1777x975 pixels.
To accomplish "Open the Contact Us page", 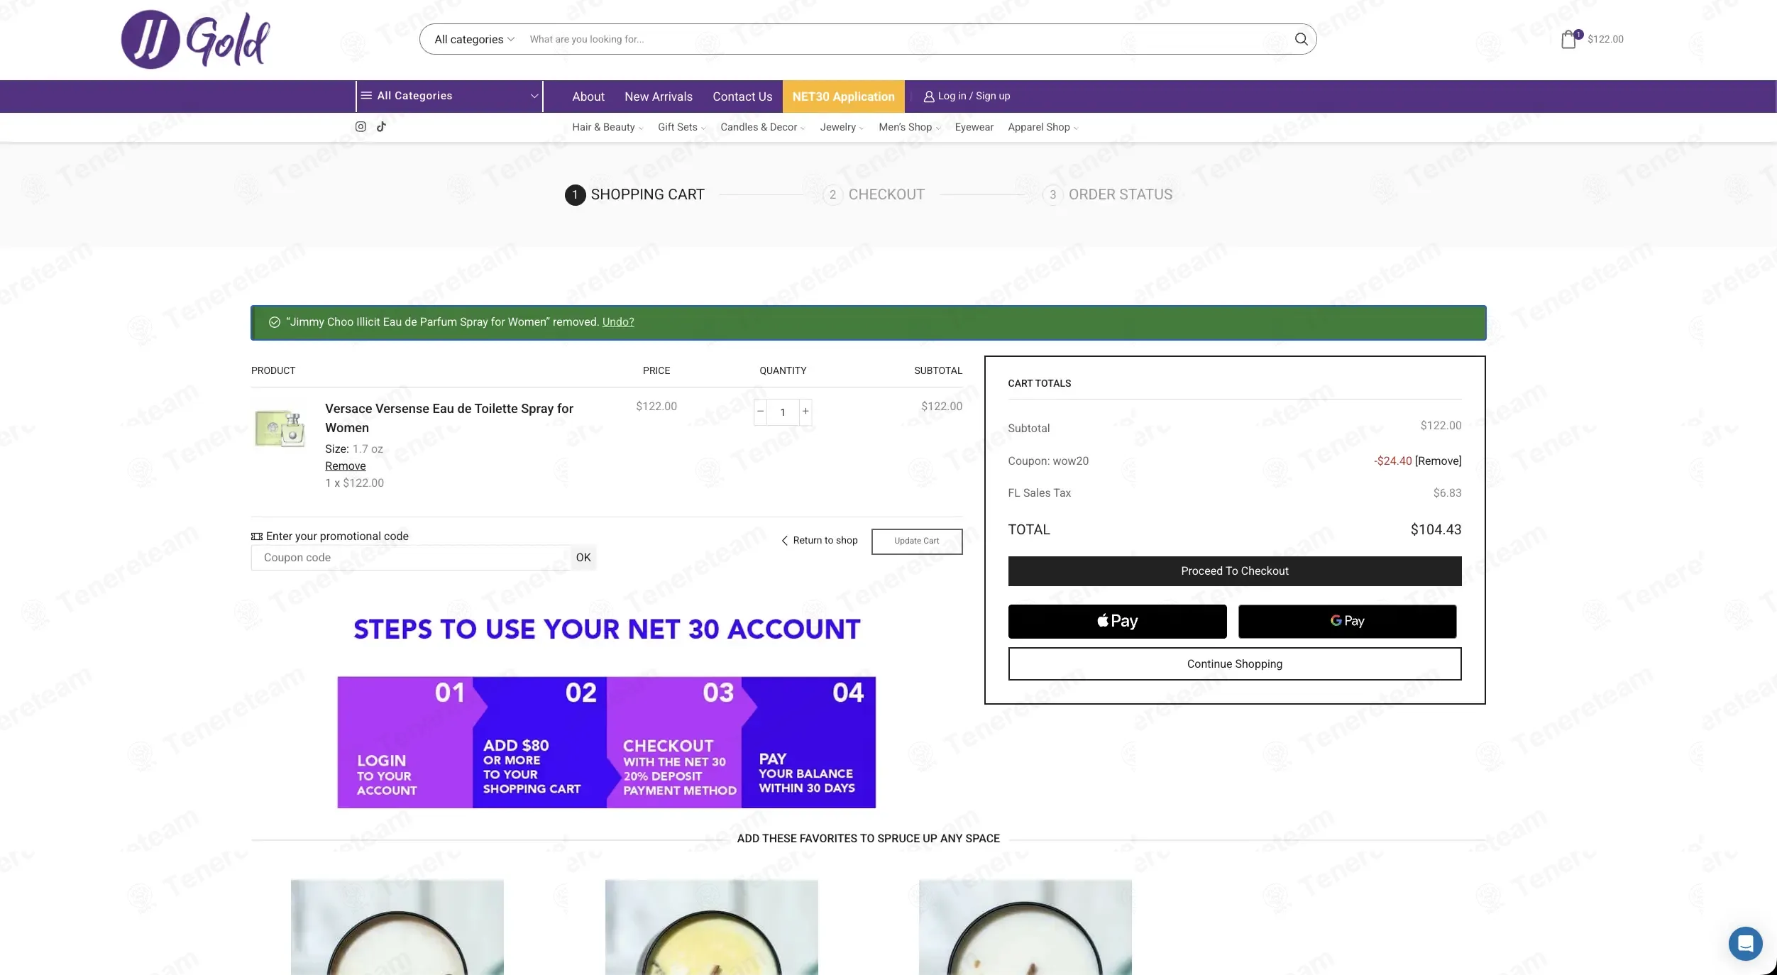I will tap(742, 97).
